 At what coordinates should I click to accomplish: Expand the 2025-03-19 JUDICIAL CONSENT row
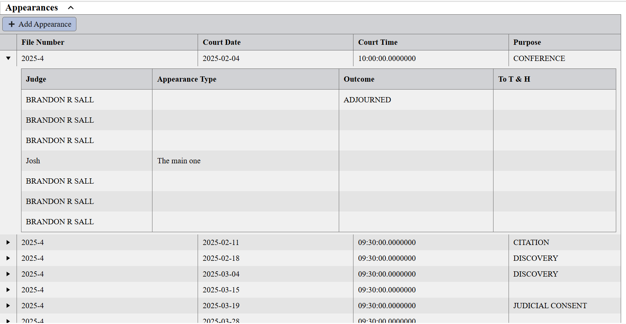tap(8, 306)
